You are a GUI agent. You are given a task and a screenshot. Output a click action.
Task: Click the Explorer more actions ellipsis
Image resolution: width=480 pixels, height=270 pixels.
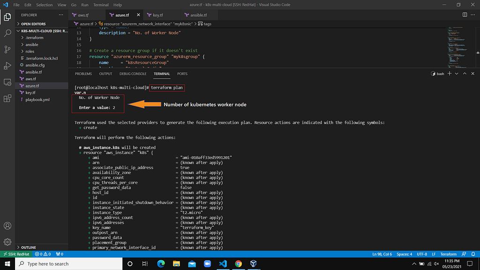[x=61, y=15]
